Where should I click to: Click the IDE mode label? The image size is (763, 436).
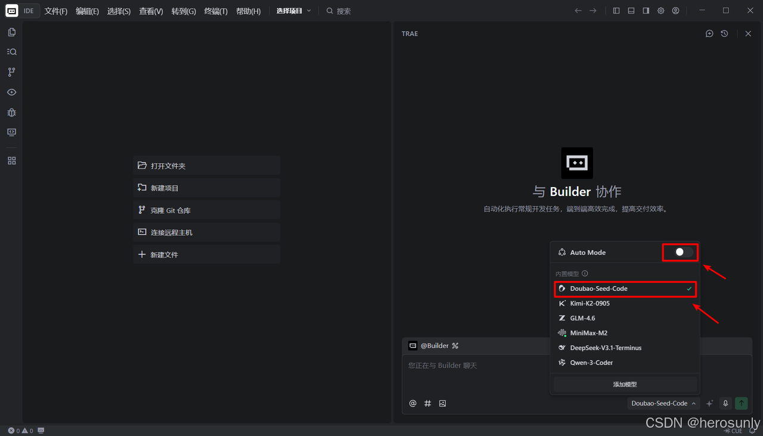point(29,11)
